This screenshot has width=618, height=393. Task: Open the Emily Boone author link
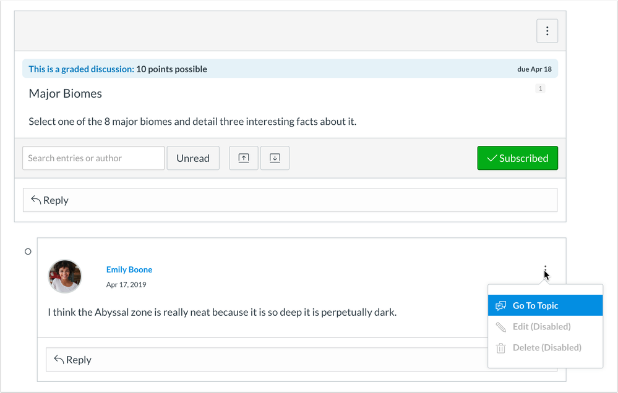tap(129, 270)
